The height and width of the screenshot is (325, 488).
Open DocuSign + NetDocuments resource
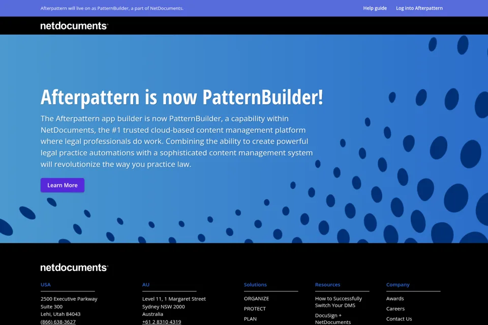click(332, 319)
